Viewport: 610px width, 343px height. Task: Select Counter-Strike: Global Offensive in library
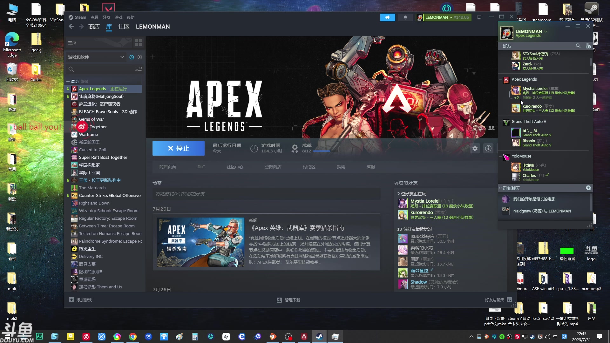(104, 196)
